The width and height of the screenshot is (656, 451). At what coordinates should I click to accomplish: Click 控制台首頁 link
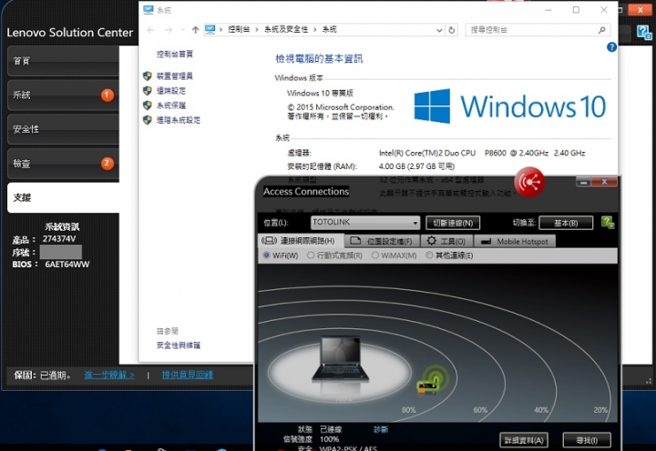click(x=174, y=54)
